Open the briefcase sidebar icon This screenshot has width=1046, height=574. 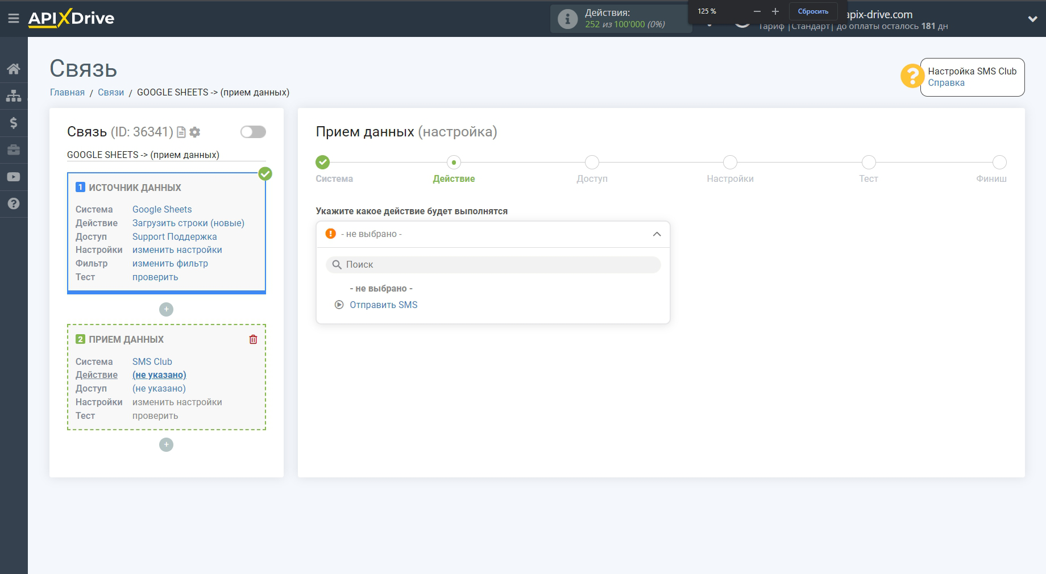click(x=14, y=150)
